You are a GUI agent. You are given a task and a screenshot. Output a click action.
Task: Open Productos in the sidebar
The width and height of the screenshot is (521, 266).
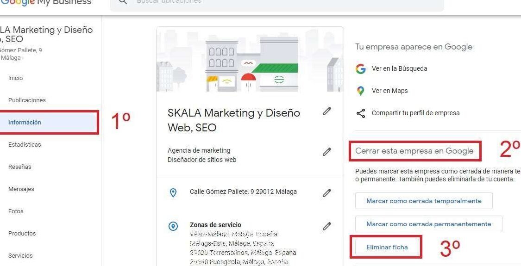22,234
